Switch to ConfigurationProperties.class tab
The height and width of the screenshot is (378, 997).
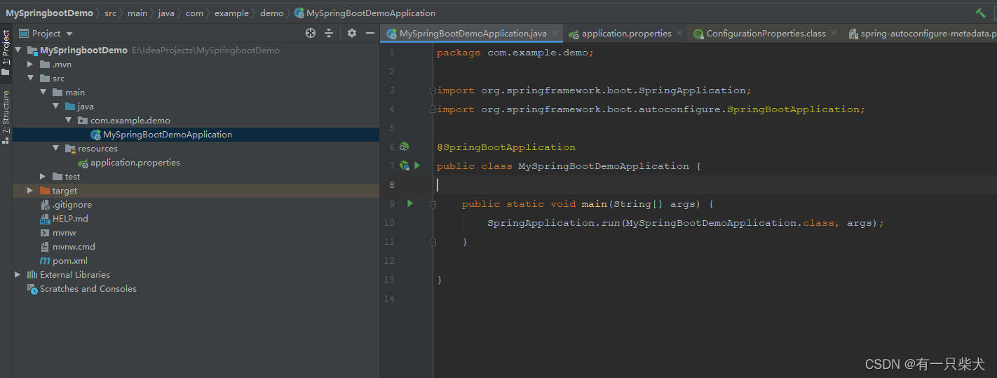(766, 33)
